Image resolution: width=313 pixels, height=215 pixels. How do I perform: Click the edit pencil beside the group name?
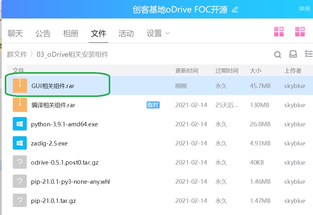[235, 10]
